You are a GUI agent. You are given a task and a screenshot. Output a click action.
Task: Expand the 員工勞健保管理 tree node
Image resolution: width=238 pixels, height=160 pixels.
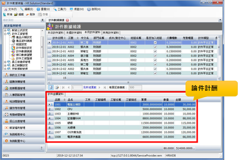[5, 63]
